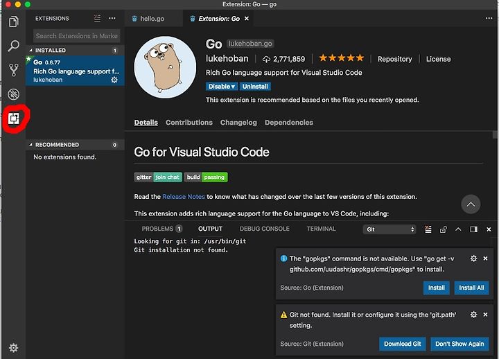This screenshot has height=359, width=499.
Task: Click "Looking for git in: /usr/bin/git" line
Action: point(190,241)
